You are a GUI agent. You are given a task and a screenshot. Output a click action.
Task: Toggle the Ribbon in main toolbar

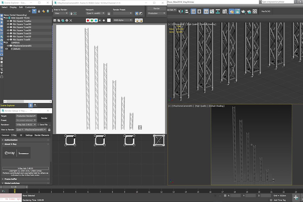[206, 11]
